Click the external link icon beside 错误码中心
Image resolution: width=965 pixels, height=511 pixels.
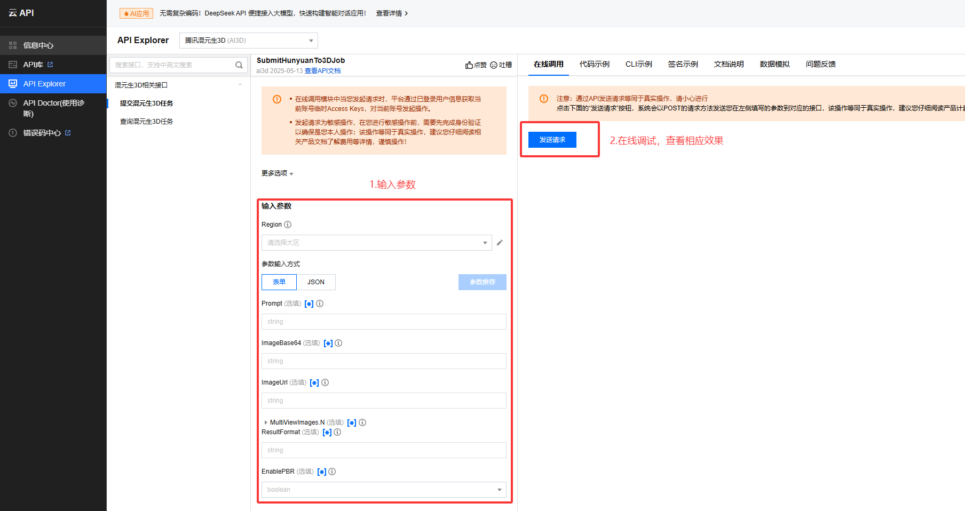click(68, 133)
